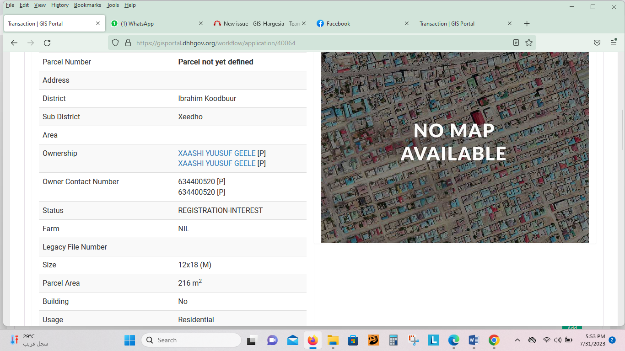Open the notification count badge

[x=612, y=340]
